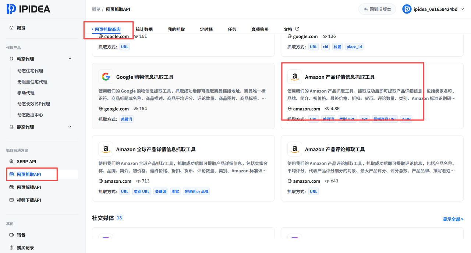The image size is (471, 253).
Task: Click the 卖家 tag on Amazon 全球产品 card
Action: tap(175, 191)
